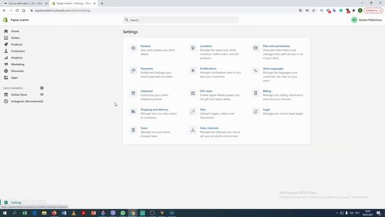This screenshot has width=385, height=217.
Task: Add a sales channel with plus icon
Action: coord(42,88)
